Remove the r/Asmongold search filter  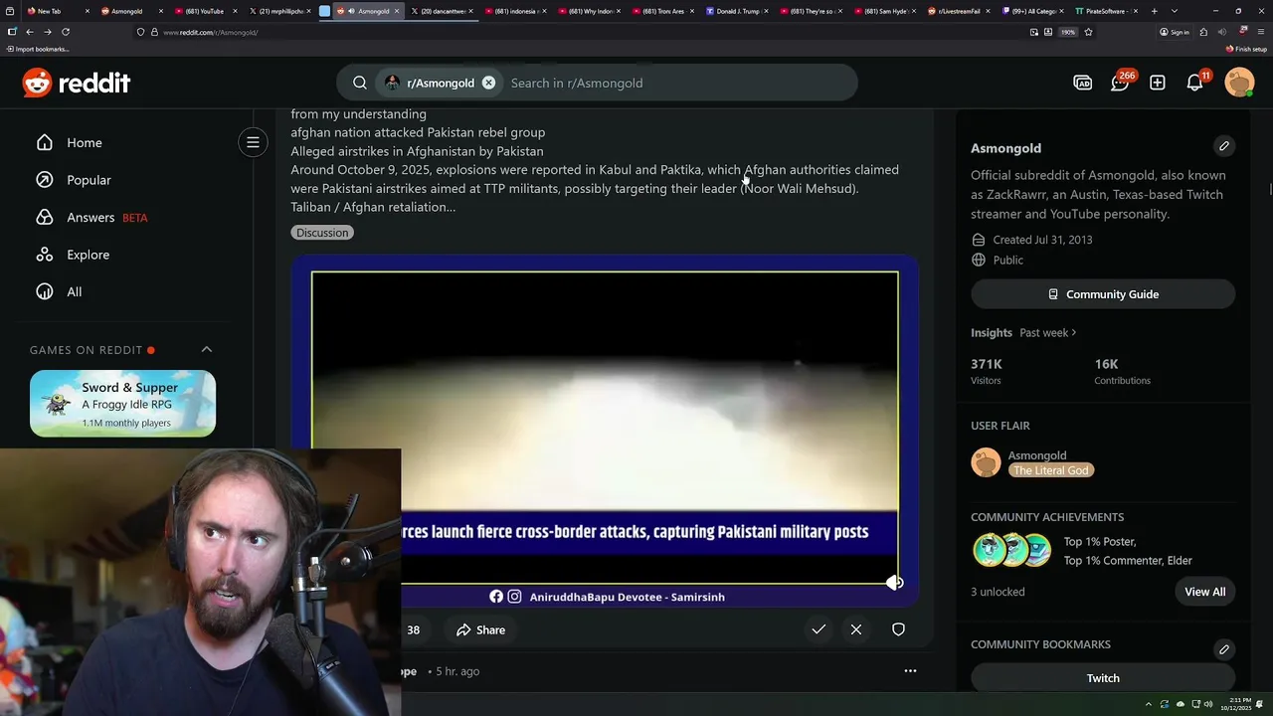click(488, 83)
